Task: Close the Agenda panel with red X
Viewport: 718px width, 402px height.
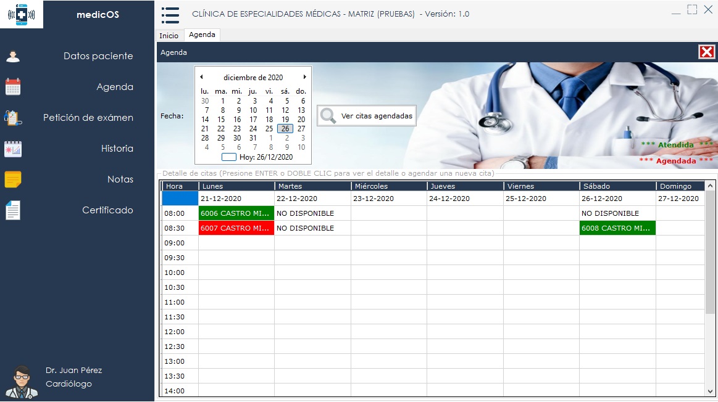Action: 706,52
